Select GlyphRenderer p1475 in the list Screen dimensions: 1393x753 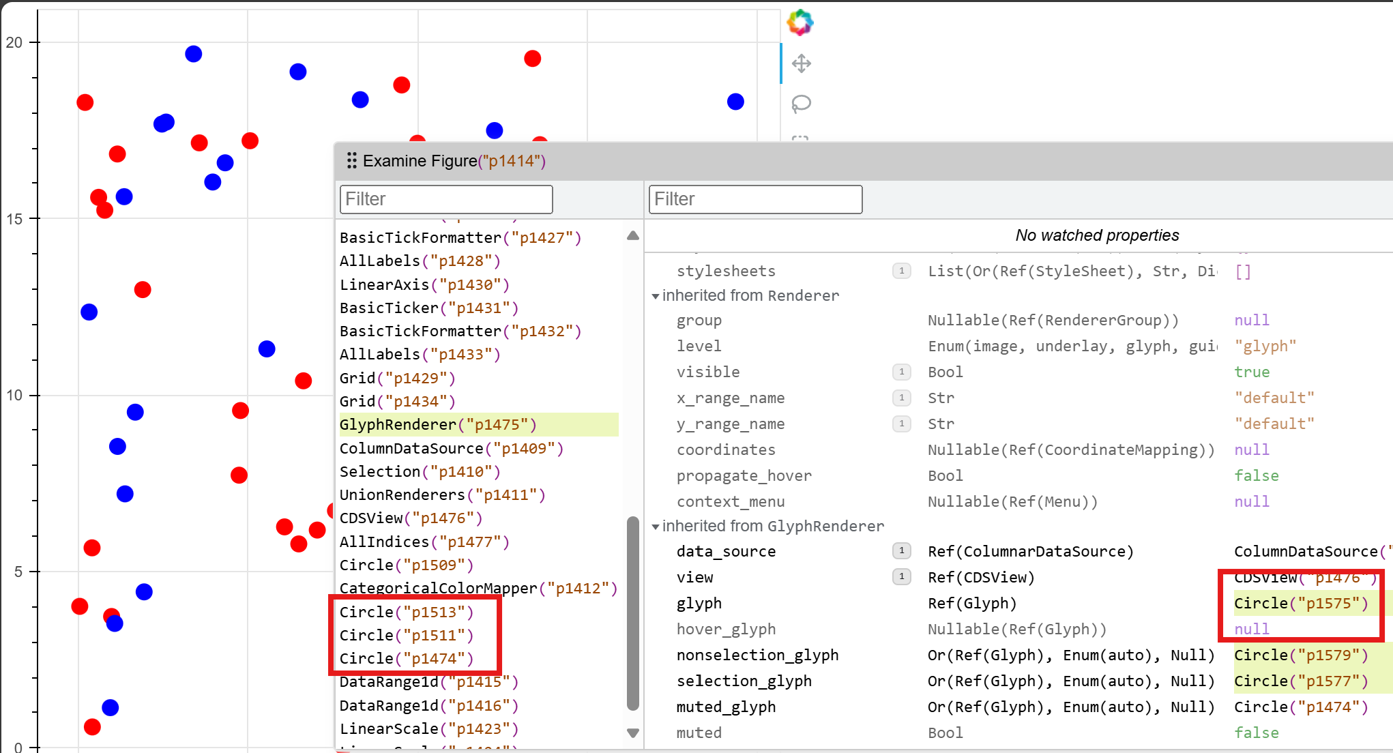click(x=438, y=425)
